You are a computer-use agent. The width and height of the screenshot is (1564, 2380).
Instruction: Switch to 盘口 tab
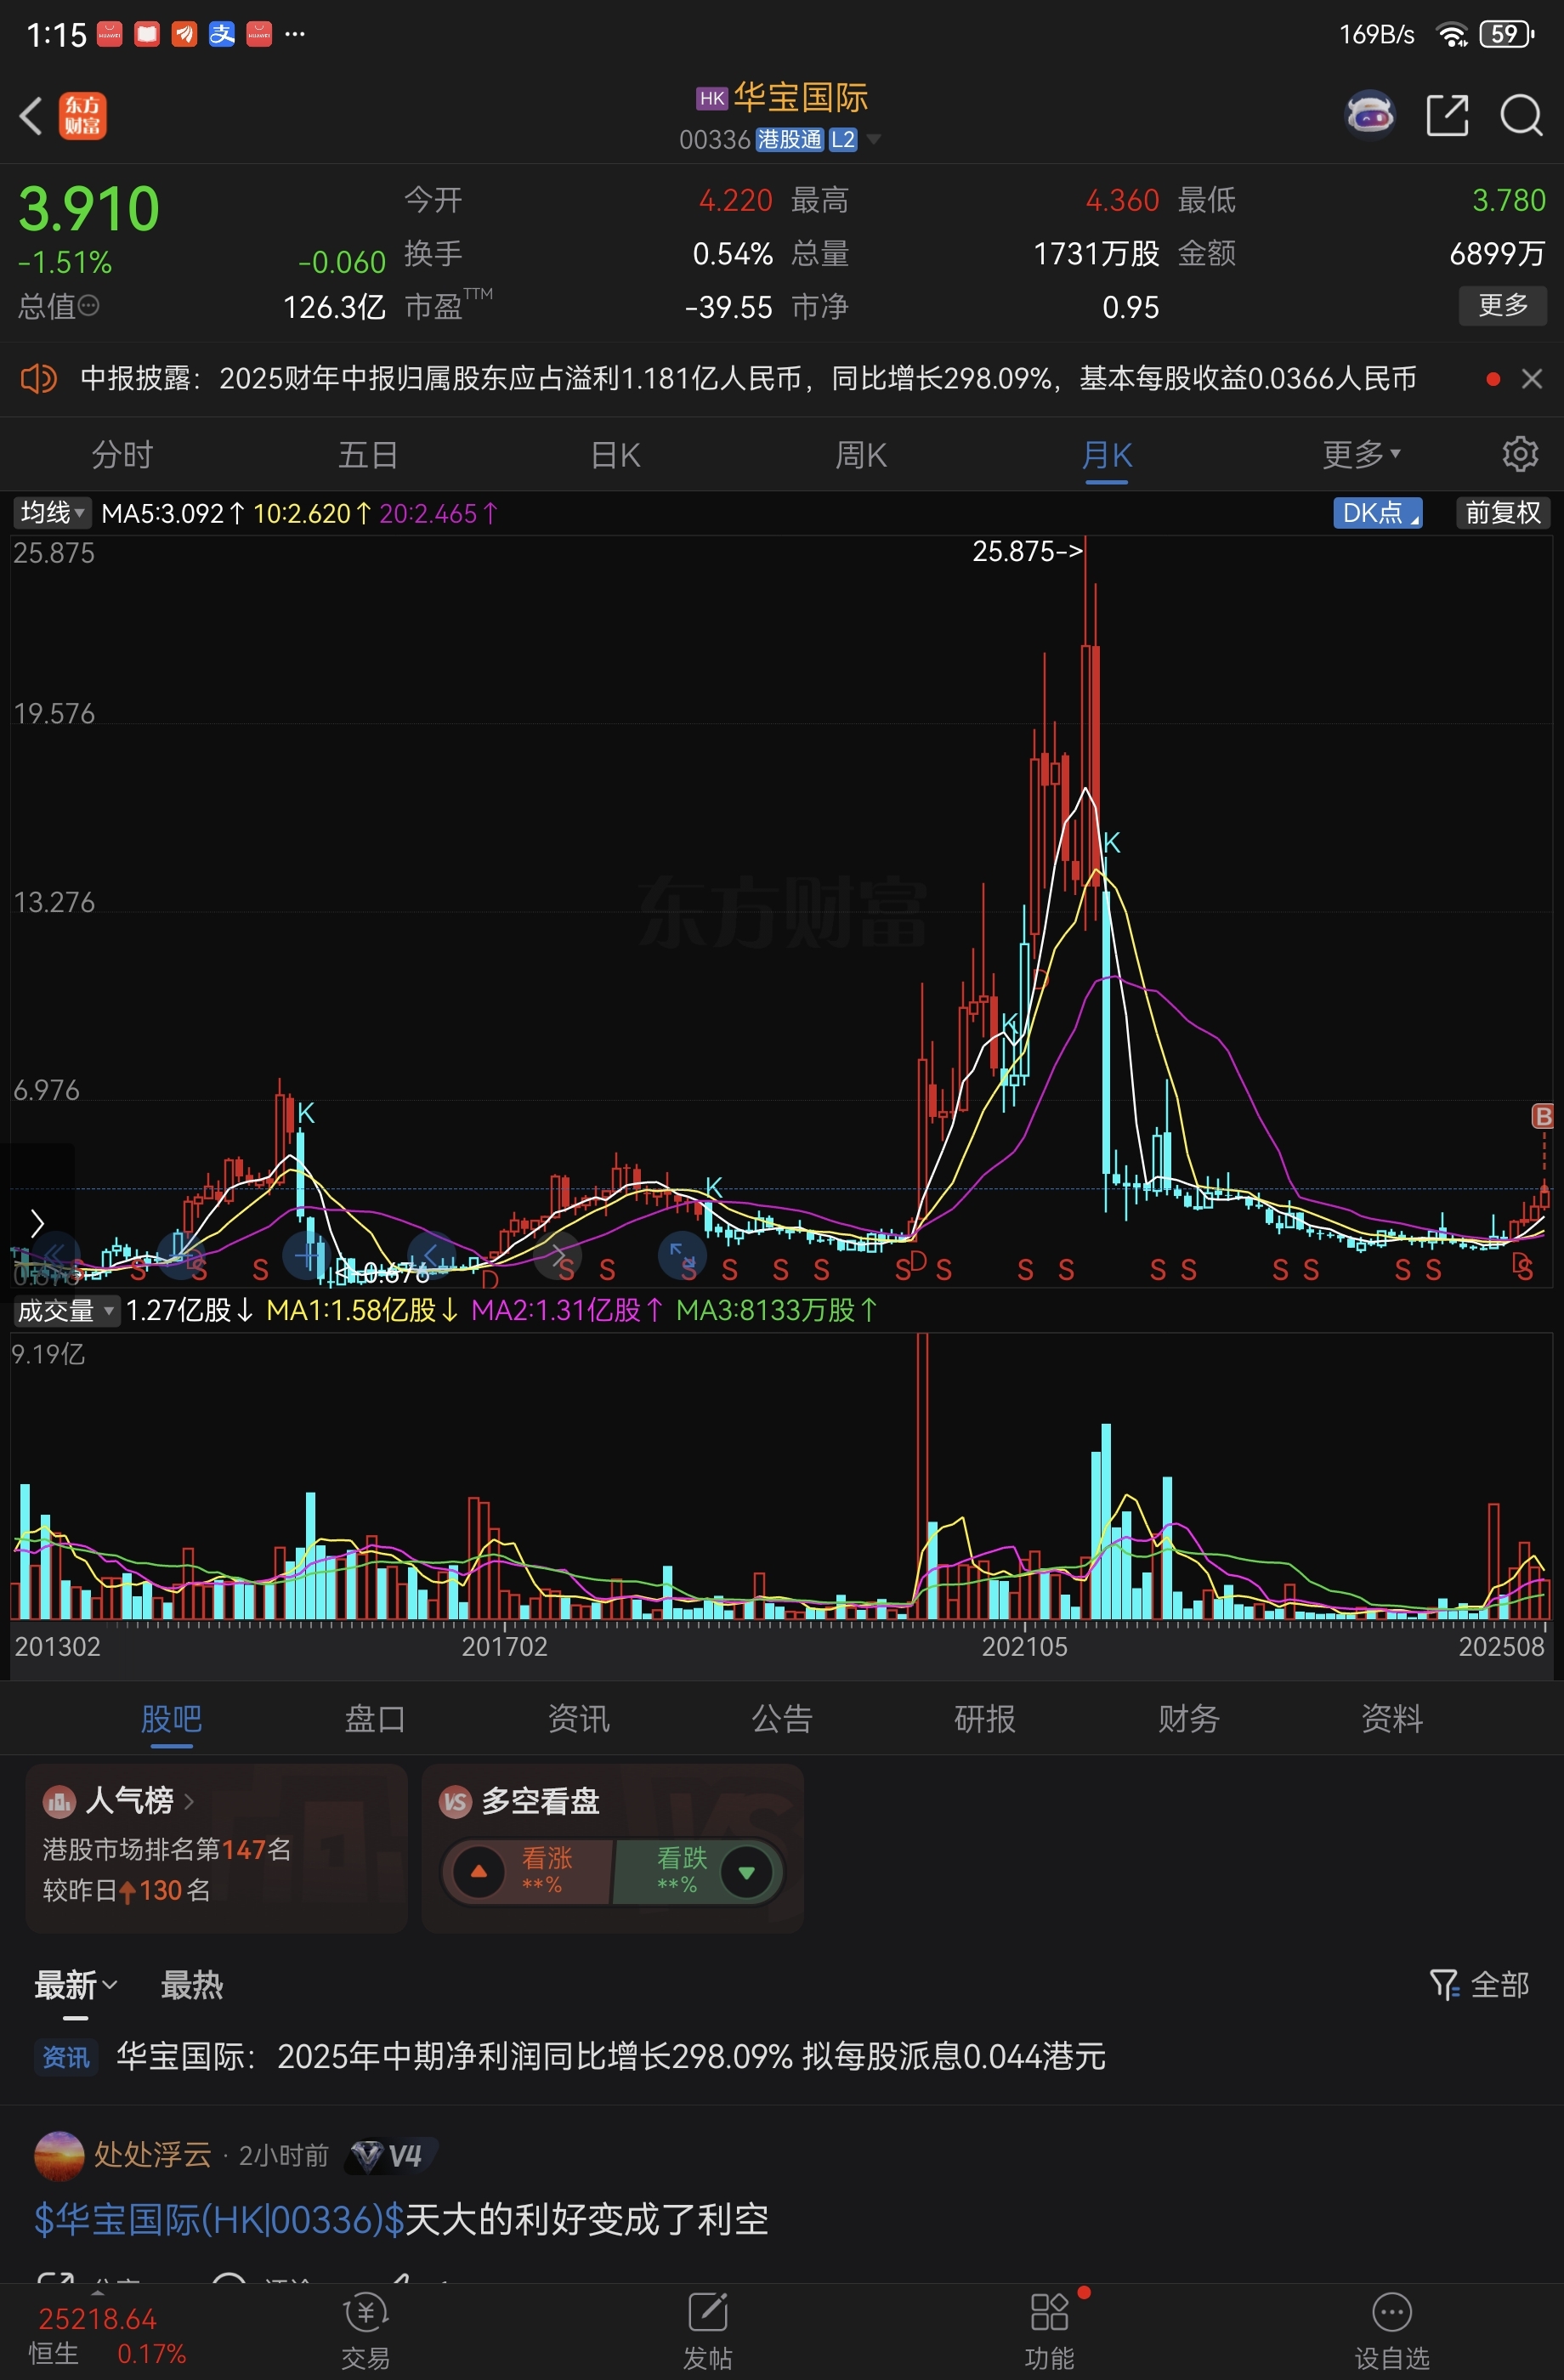pos(375,1719)
